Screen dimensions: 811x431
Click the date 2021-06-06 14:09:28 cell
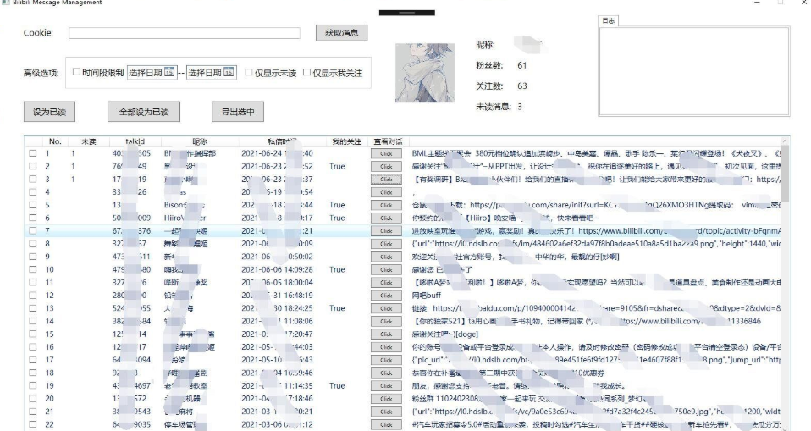[277, 269]
